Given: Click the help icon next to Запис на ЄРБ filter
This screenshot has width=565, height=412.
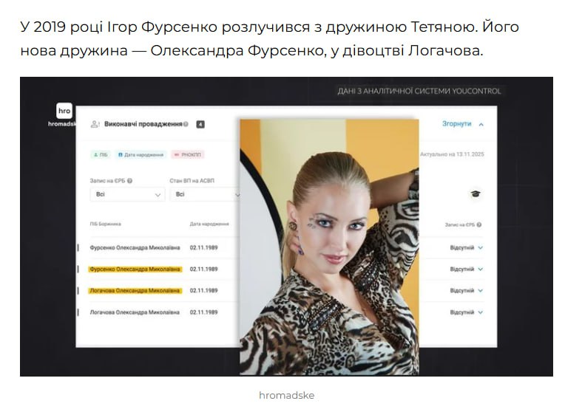Looking at the screenshot, I should [x=129, y=181].
